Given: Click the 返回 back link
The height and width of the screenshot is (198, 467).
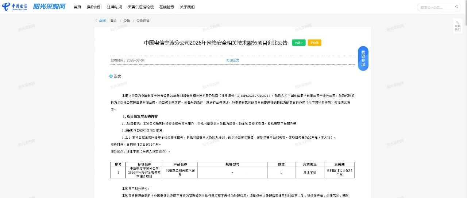Looking at the screenshot, I should tap(102, 21).
